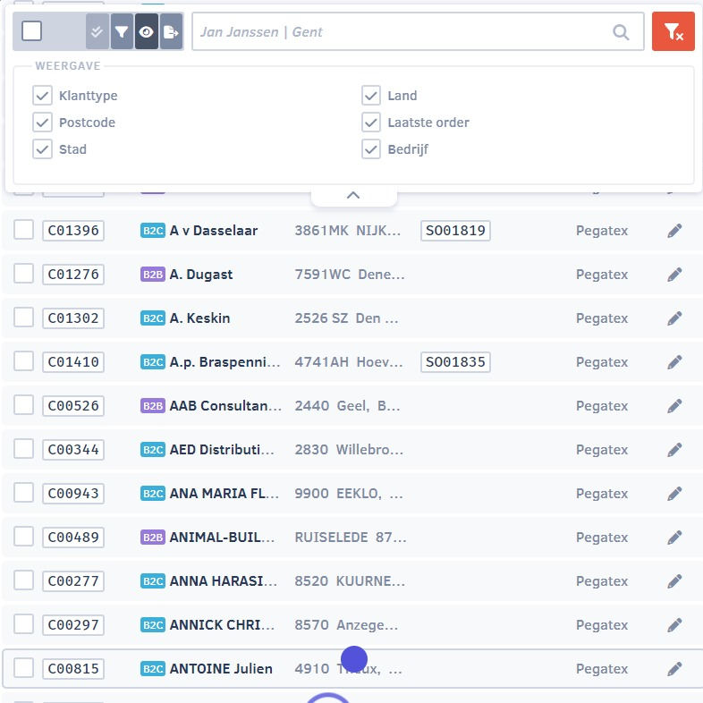The image size is (703, 703).
Task: Select the row checkbox for C00526
Action: [x=24, y=405]
